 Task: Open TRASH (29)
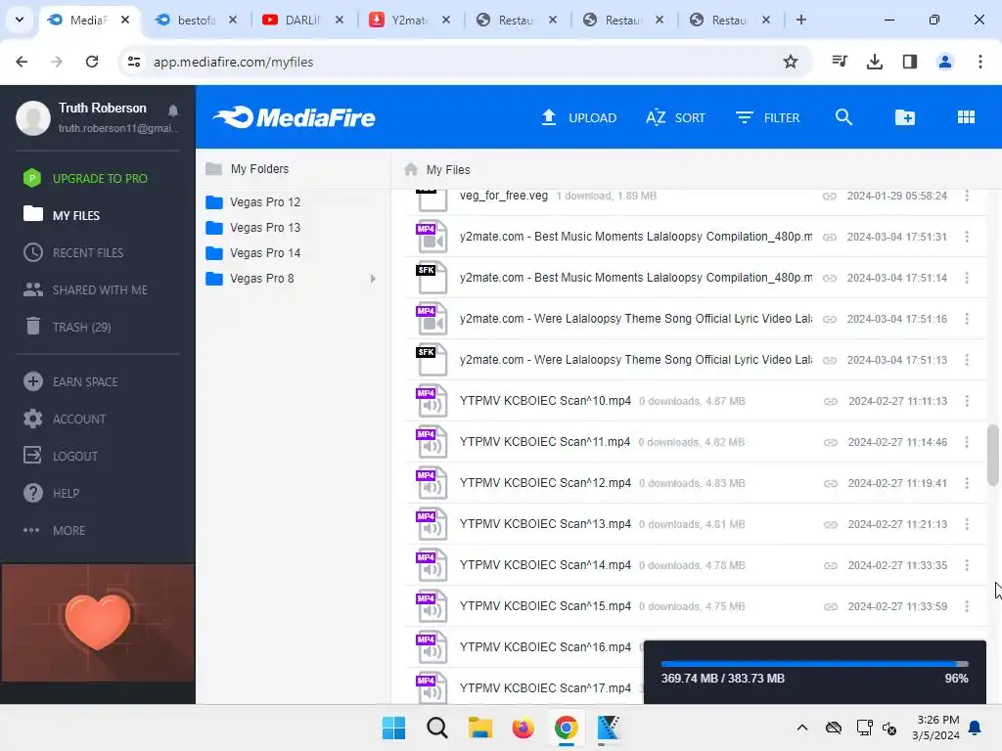pos(68,327)
